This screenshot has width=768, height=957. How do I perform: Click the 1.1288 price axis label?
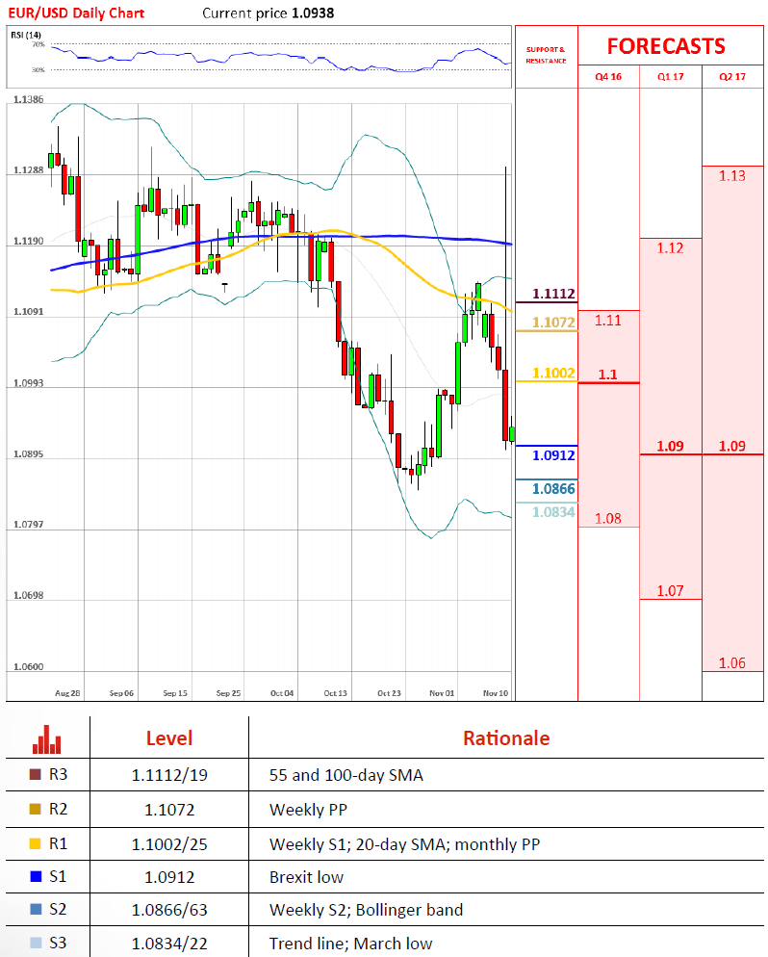click(29, 169)
